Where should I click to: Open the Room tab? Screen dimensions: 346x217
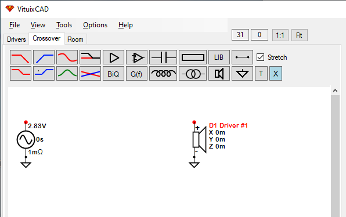coord(75,39)
